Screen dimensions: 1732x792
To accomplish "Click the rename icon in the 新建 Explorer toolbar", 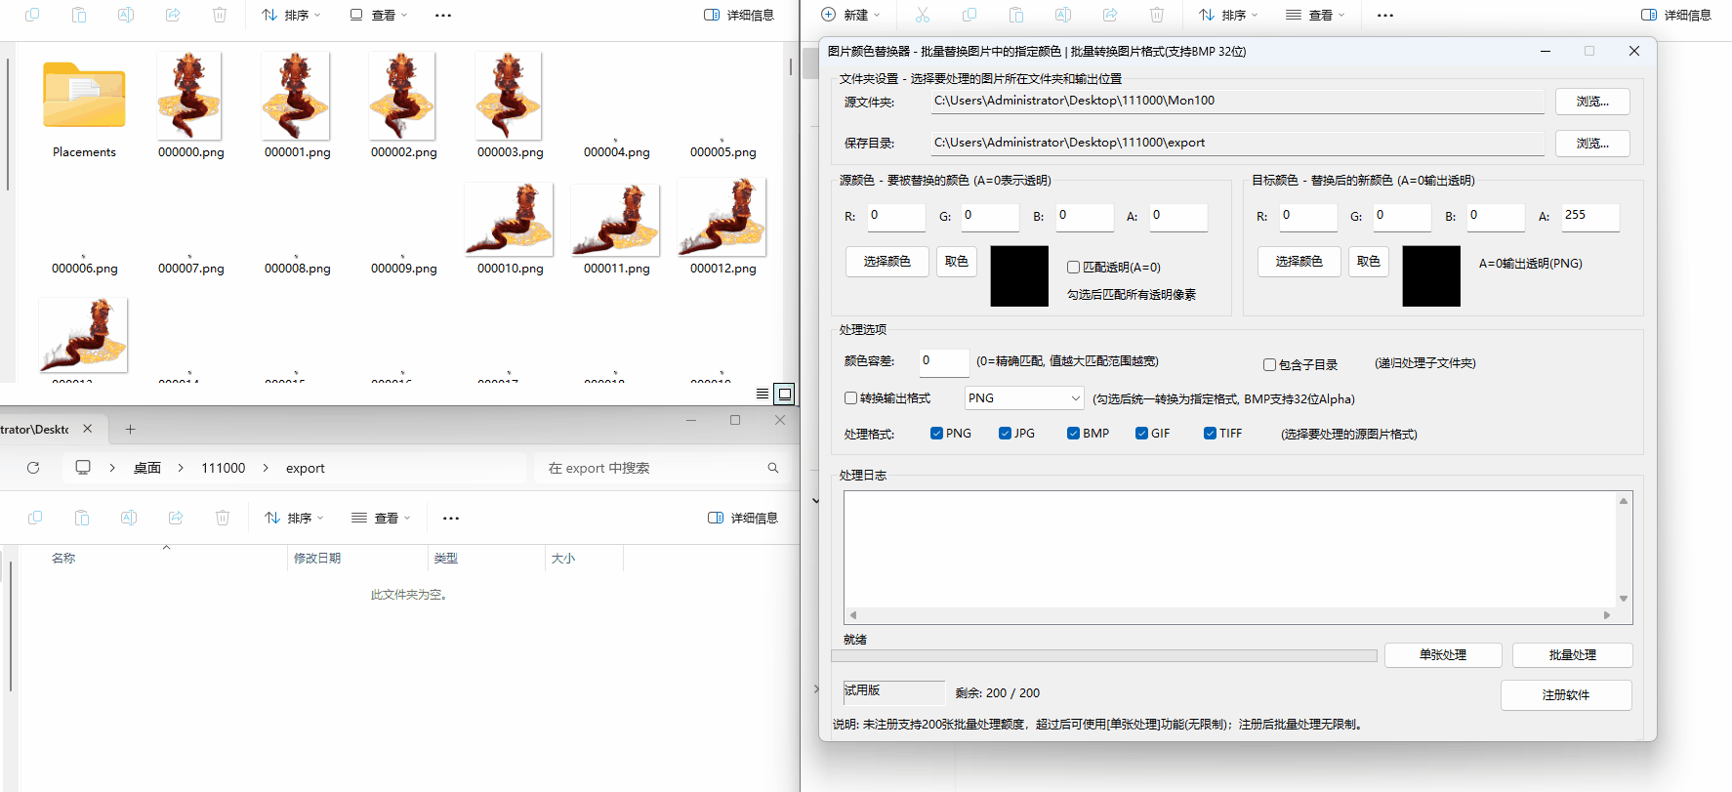I will (1063, 15).
